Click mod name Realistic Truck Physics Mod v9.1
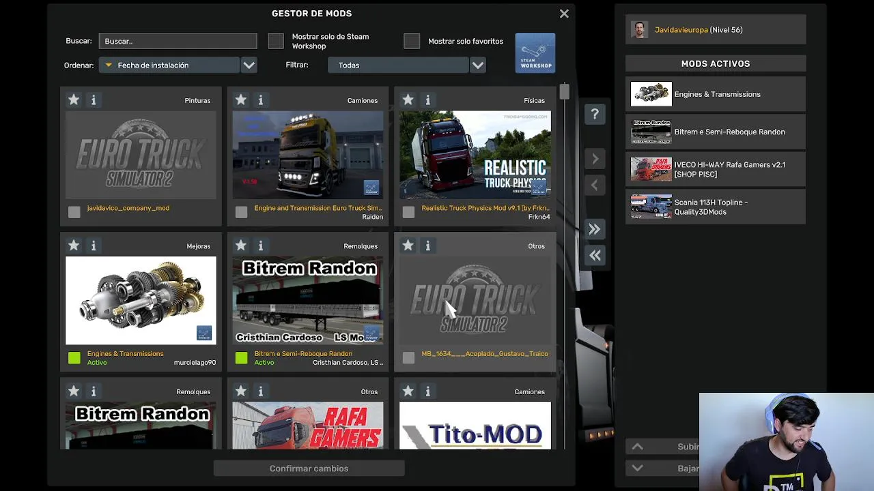The image size is (874, 491). pyautogui.click(x=485, y=208)
